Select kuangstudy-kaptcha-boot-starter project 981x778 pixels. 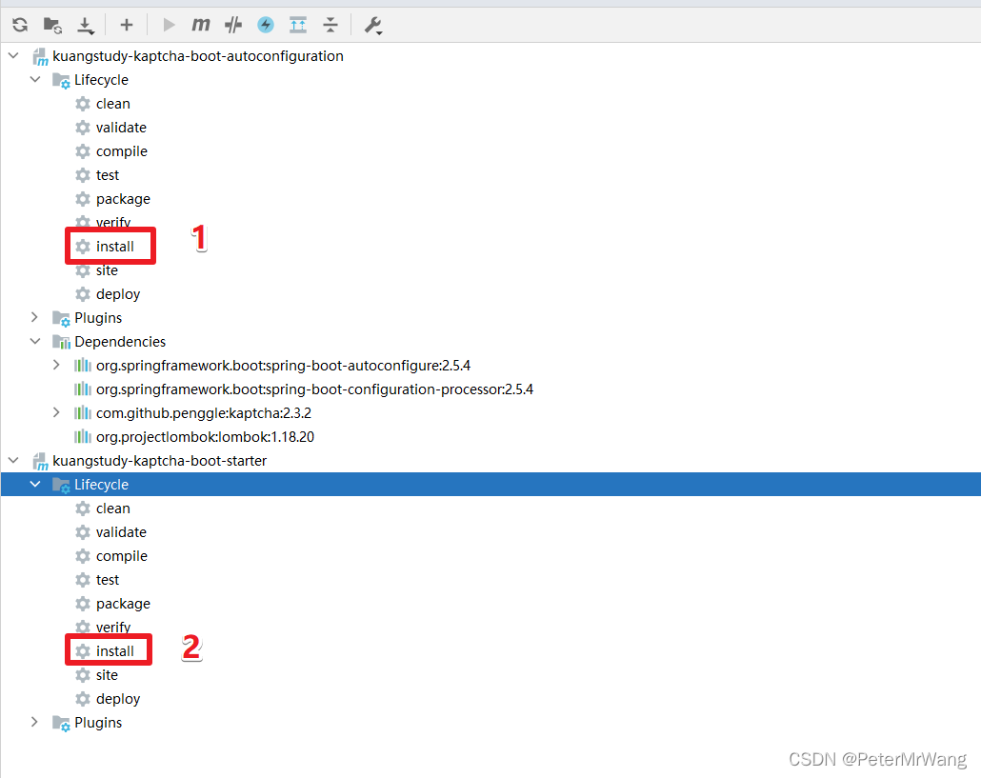click(160, 461)
